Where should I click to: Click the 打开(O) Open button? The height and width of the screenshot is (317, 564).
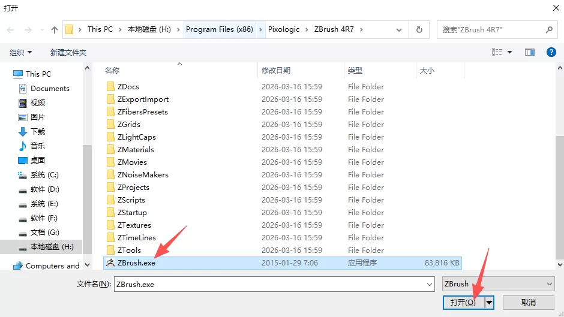[x=463, y=302]
